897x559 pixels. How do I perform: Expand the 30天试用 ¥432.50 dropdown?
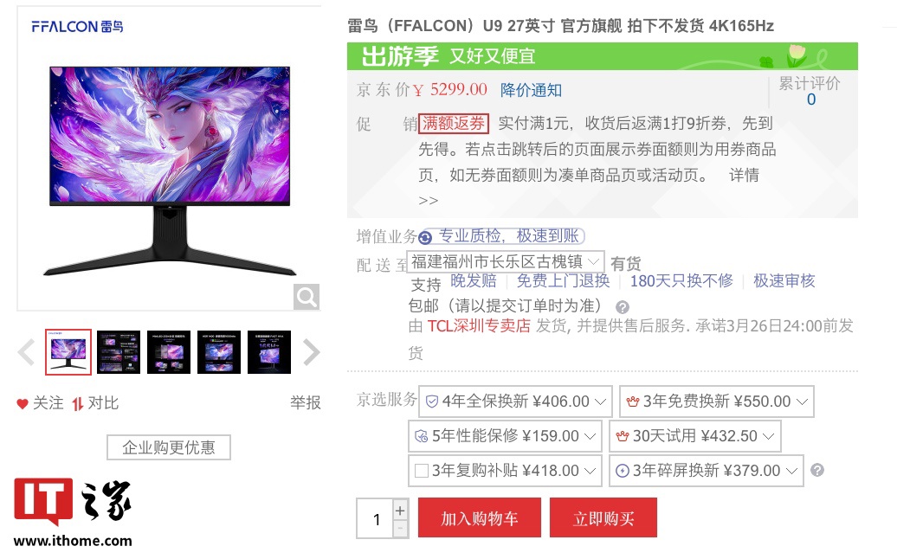pos(695,436)
